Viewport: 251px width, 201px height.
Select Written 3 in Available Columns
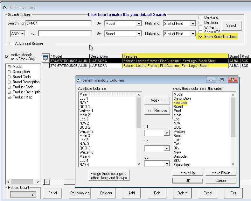[x=108, y=152]
